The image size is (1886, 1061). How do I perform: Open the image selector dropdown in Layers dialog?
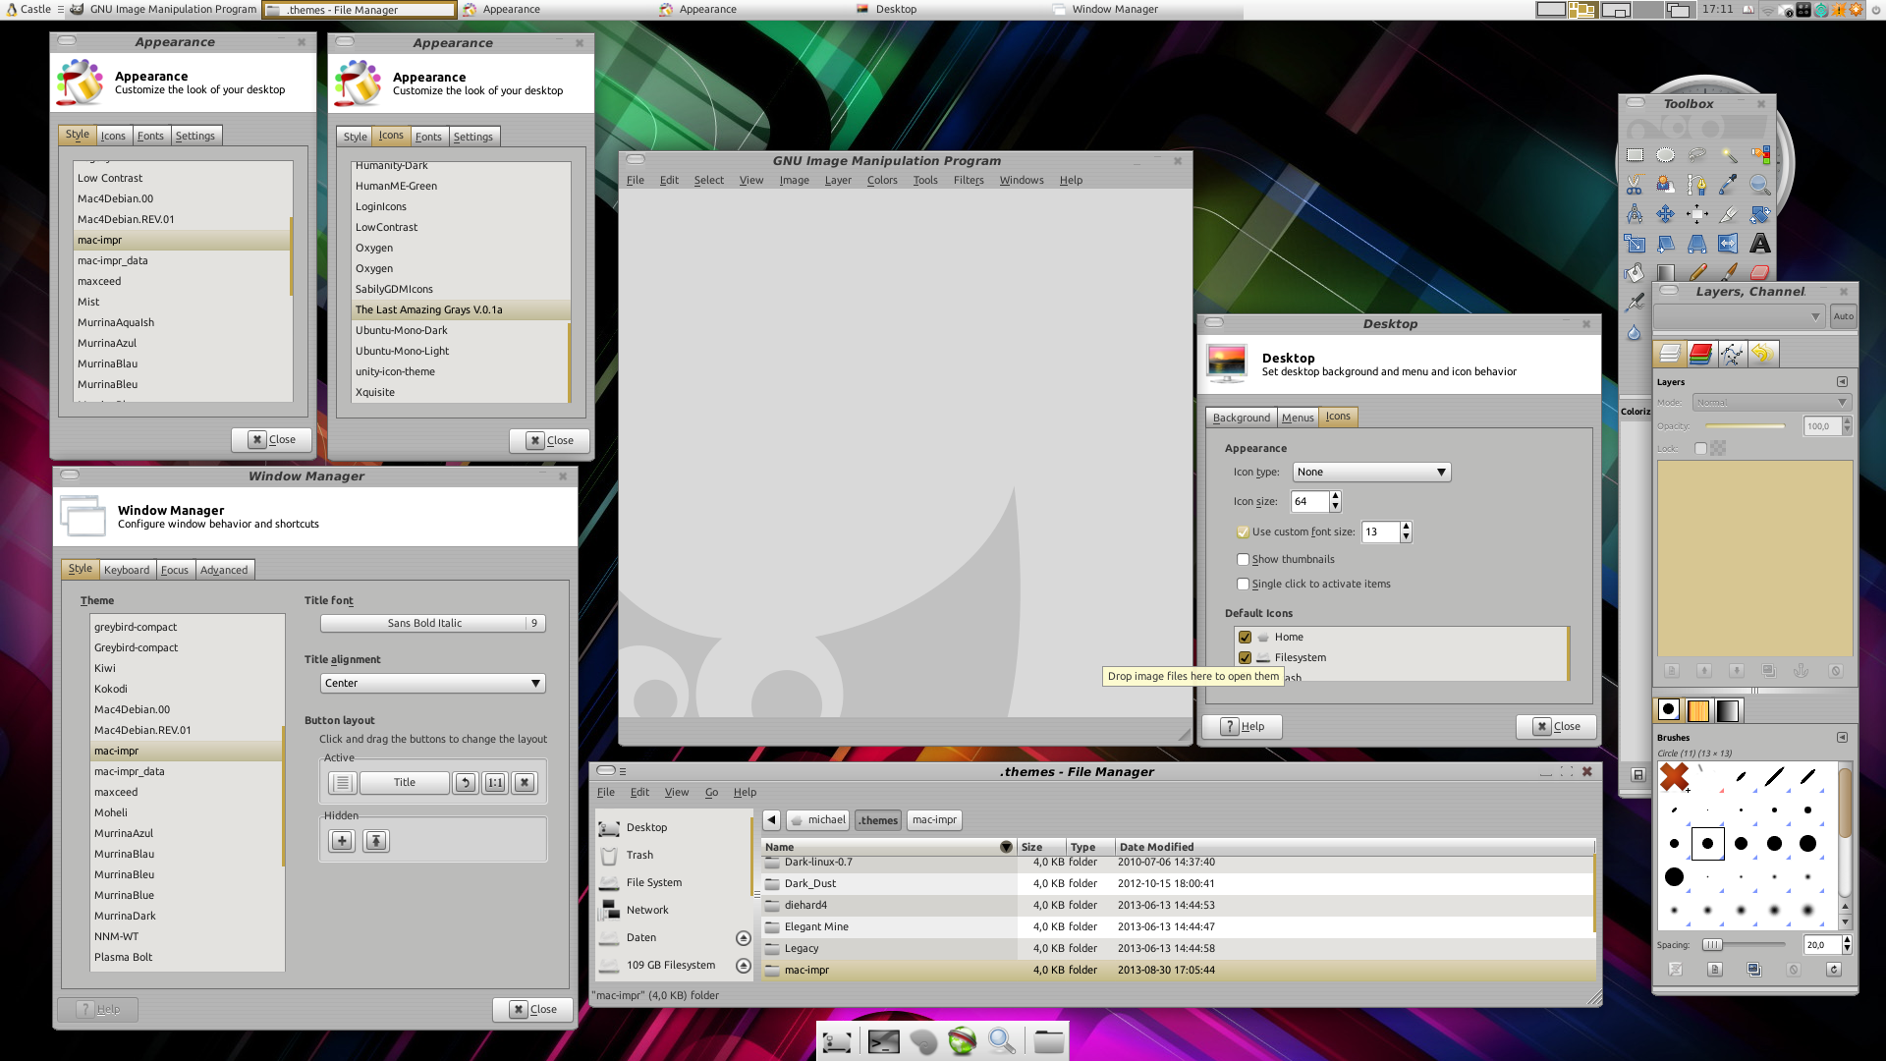1739,316
